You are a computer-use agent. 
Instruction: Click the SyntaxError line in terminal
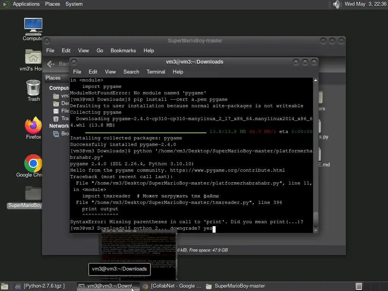[186, 222]
